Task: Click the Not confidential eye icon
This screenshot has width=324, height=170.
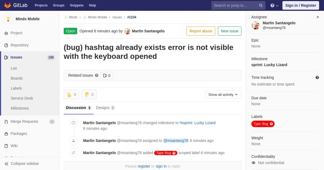Action: coord(253,163)
